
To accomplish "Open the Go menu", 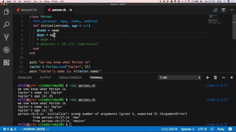I will point(41,1).
